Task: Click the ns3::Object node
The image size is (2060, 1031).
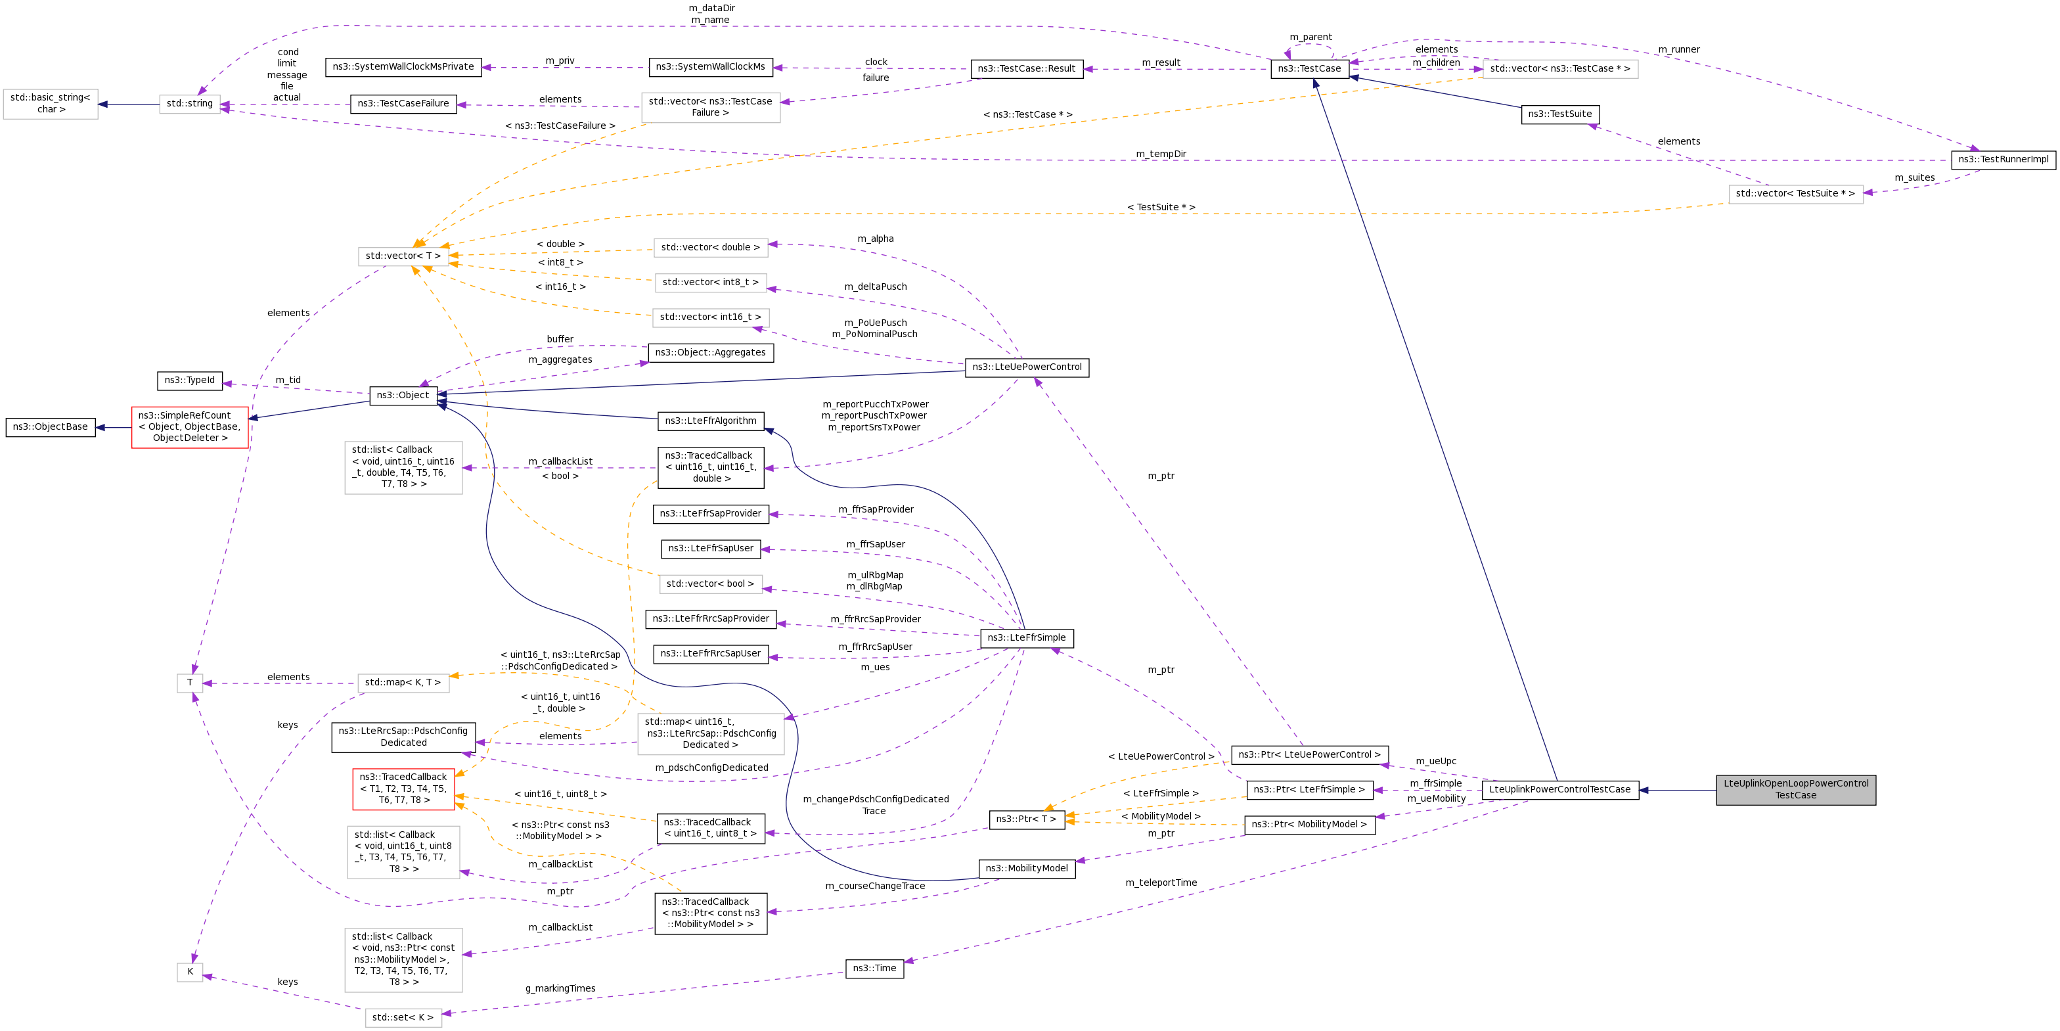Action: pos(403,395)
